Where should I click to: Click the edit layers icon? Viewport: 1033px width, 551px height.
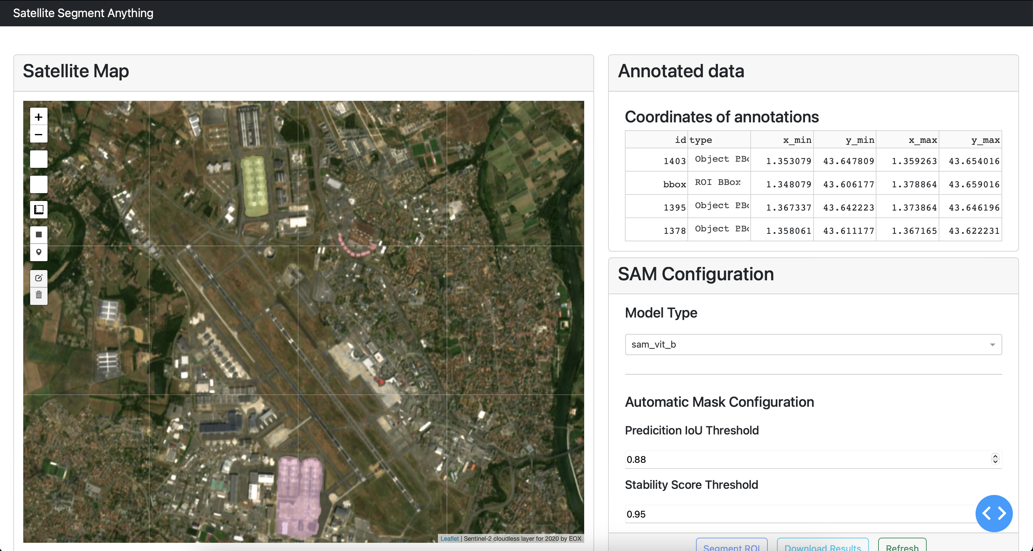[x=39, y=278]
